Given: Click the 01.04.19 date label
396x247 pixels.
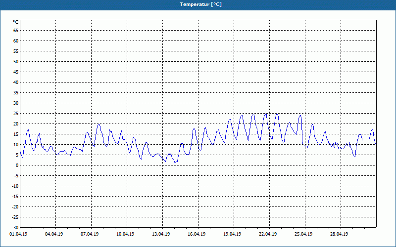Looking at the screenshot, I should [x=18, y=234].
